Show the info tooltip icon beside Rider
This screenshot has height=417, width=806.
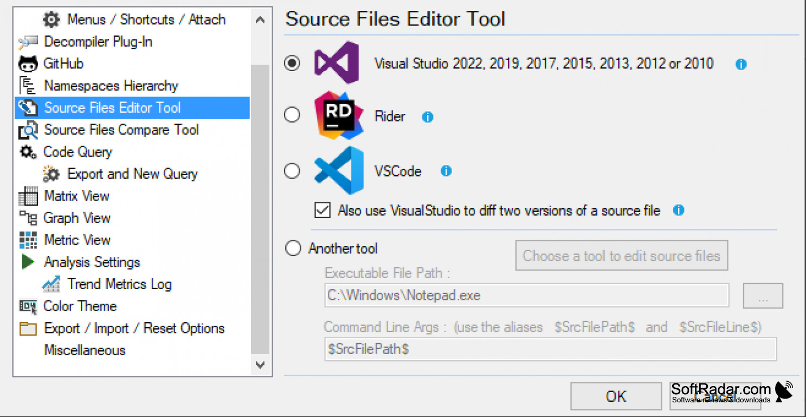point(428,117)
